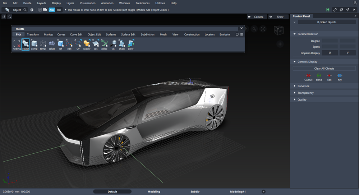Click the grid snap dots icon

(x=45, y=10)
